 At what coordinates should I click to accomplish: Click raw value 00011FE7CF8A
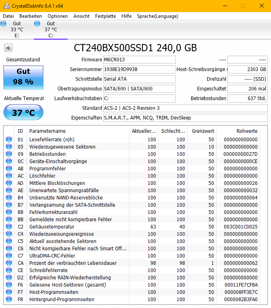tap(241, 285)
